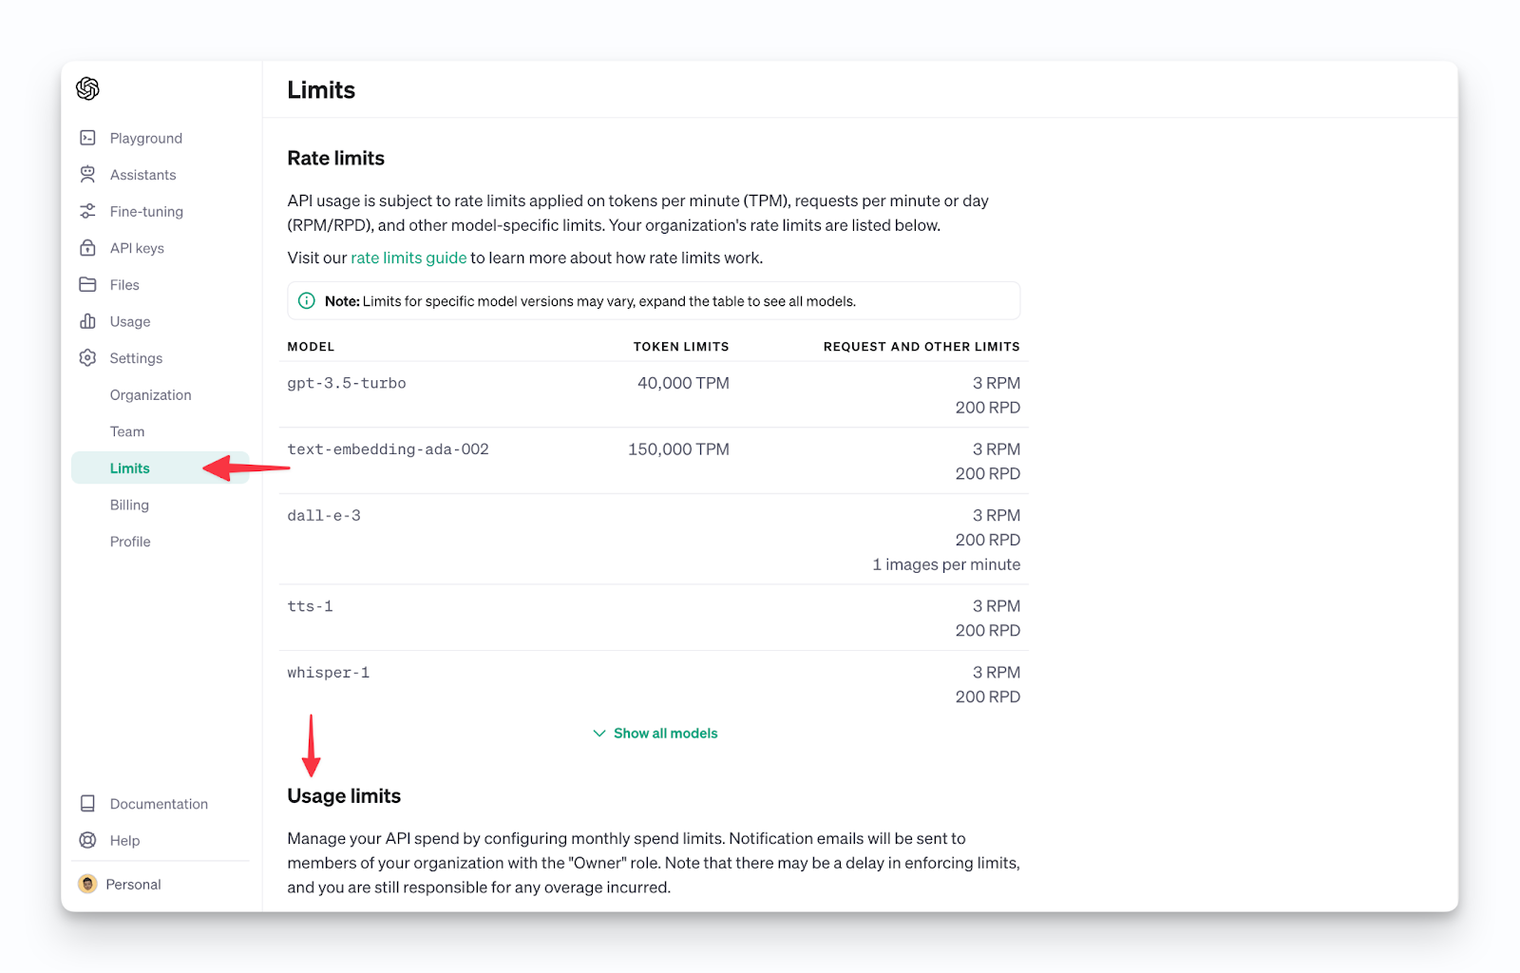
Task: Select the Limits sidebar item
Action: click(130, 468)
